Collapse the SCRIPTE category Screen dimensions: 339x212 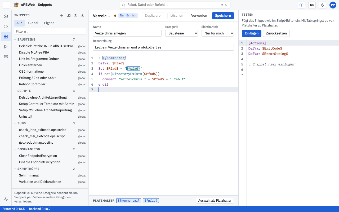pos(15,91)
